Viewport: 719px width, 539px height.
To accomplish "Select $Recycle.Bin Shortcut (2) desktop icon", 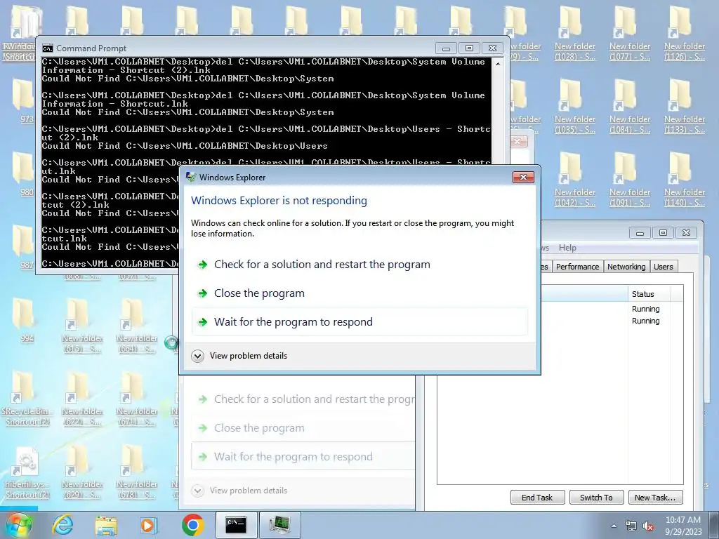I will [27, 399].
